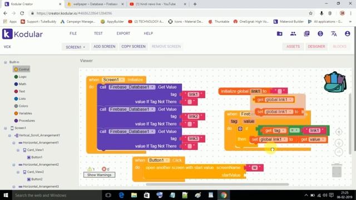Zoom in the blocks workspace

point(339,143)
